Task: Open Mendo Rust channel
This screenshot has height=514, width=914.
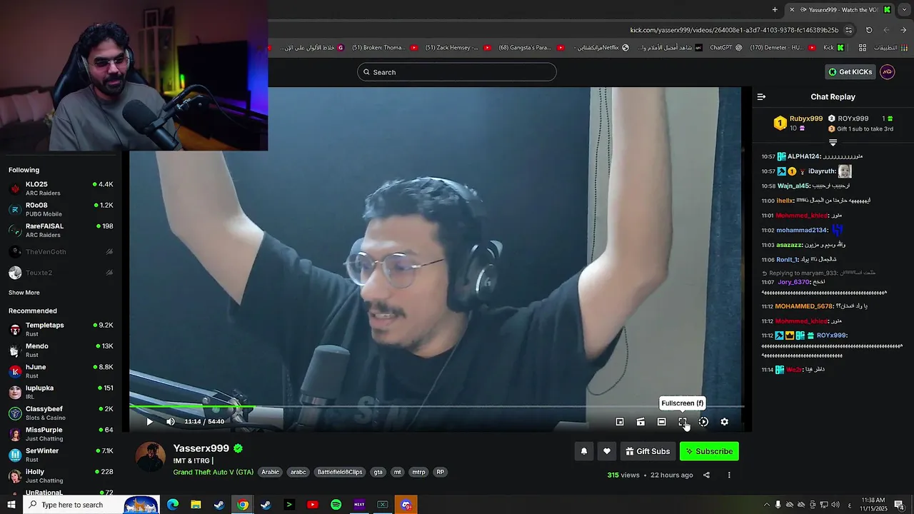Action: (61, 350)
